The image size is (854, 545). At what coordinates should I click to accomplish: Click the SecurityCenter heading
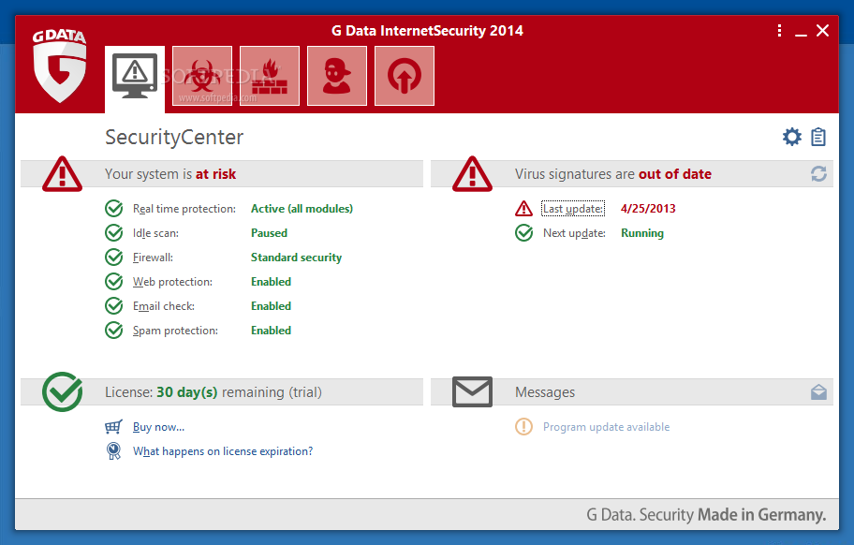click(x=174, y=138)
